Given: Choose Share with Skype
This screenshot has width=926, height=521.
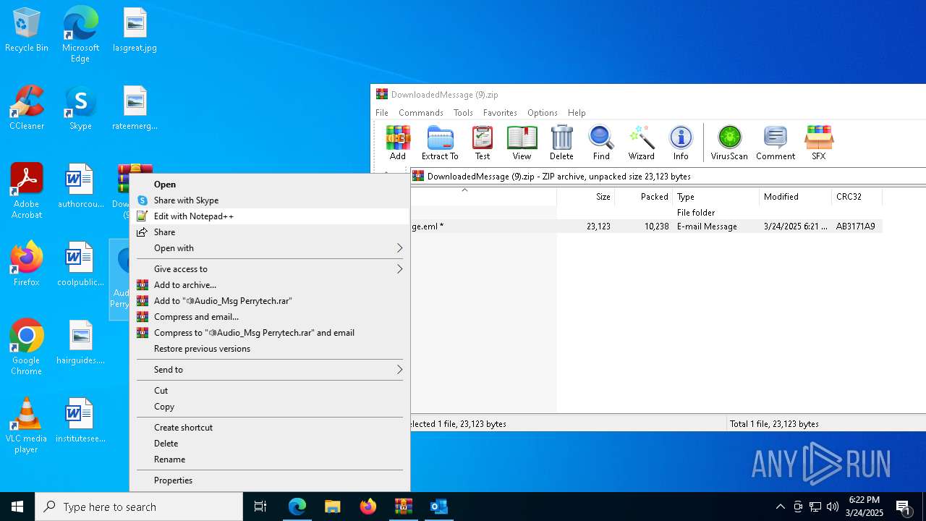Looking at the screenshot, I should point(270,200).
